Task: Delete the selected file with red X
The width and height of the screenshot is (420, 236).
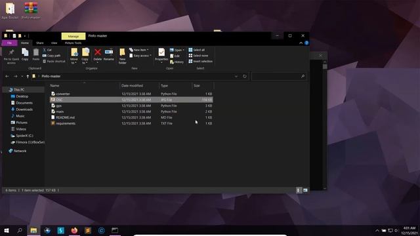Action: (x=98, y=55)
